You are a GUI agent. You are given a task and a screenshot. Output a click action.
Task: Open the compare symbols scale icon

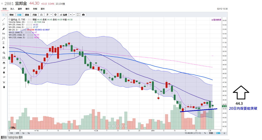(x=41, y=15)
